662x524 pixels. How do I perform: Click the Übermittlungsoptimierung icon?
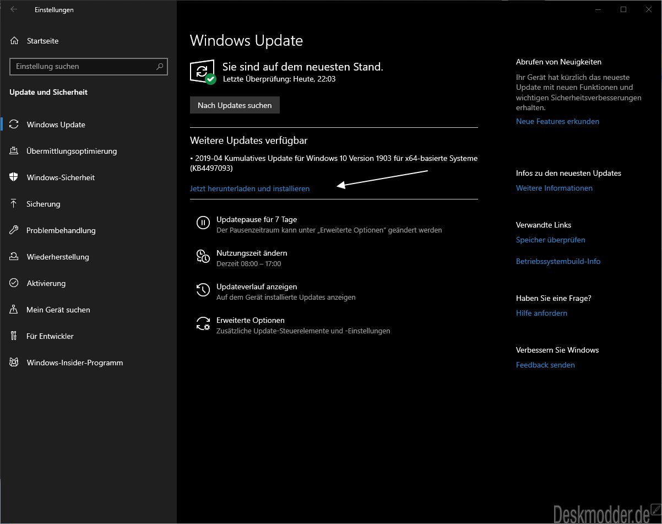point(14,151)
